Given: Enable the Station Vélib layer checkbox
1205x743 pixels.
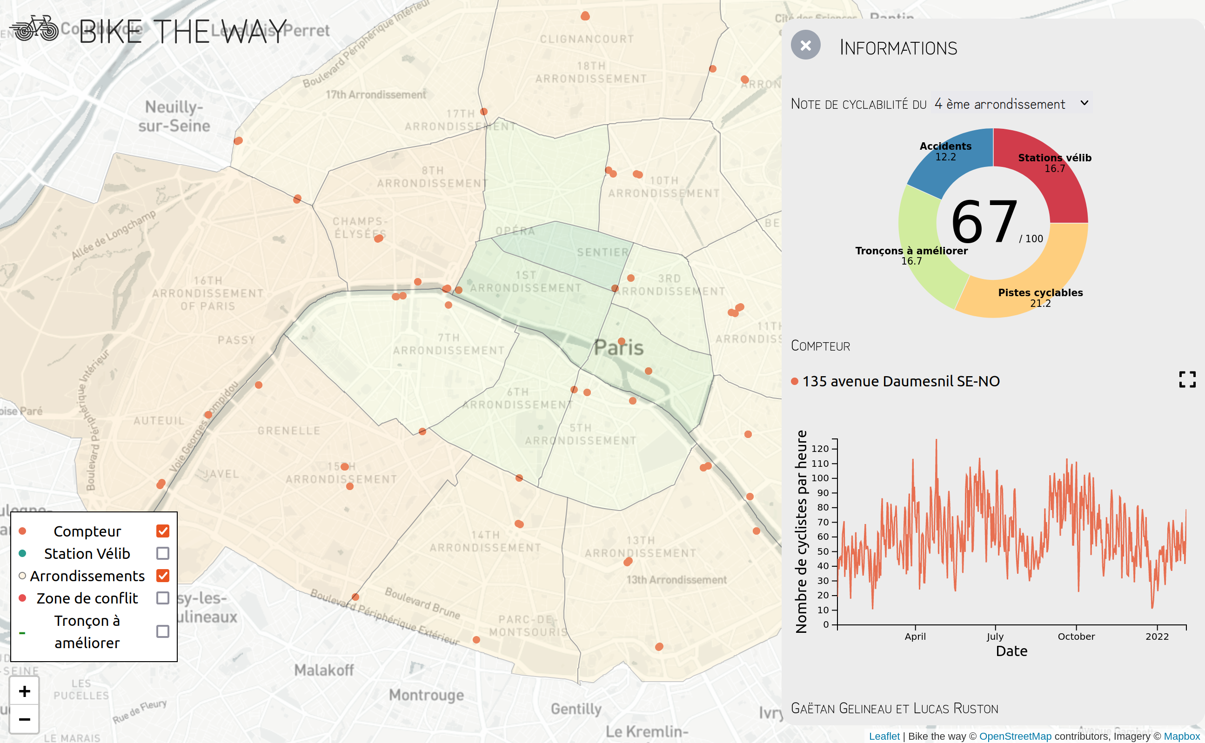Looking at the screenshot, I should (x=163, y=553).
